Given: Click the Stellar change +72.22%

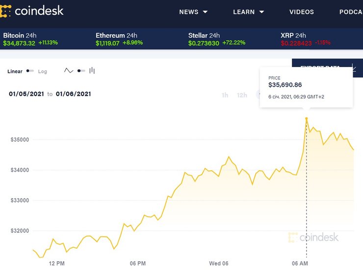Looking at the screenshot, I should 234,43.
